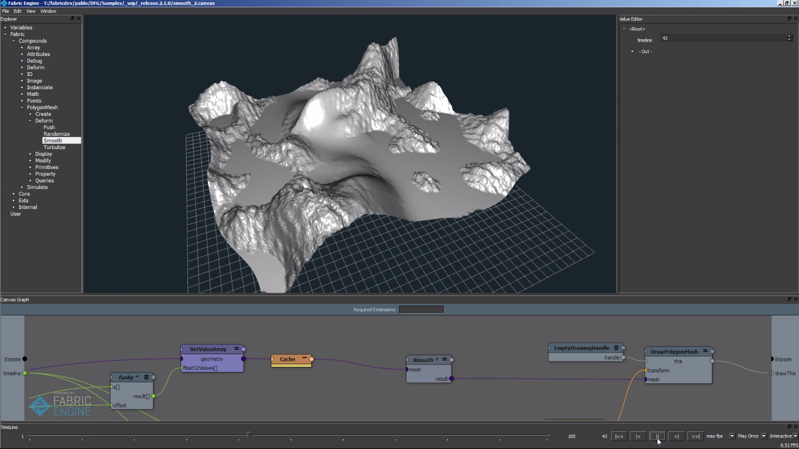799x449 pixels.
Task: Toggle floating mode on the Explorer panel
Action: pyautogui.click(x=72, y=18)
